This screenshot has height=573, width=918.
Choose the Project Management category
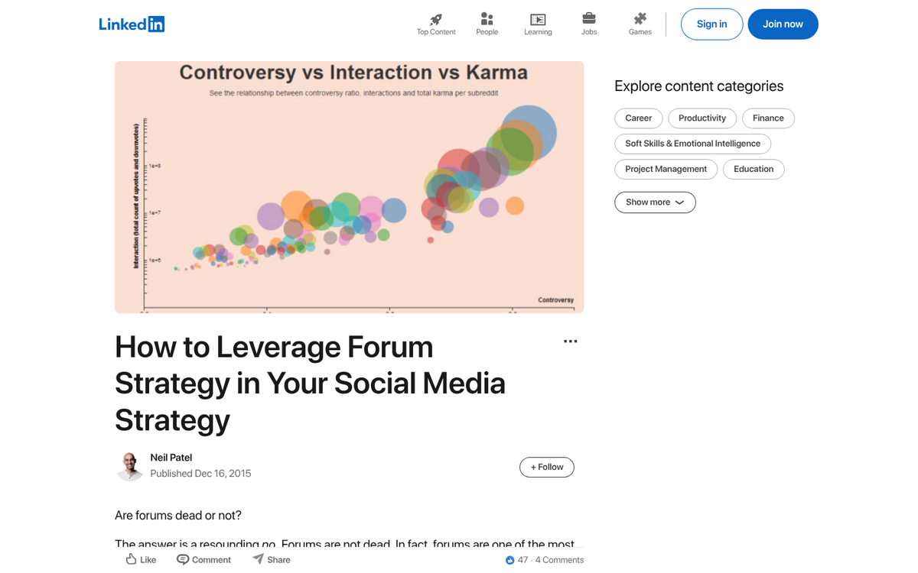click(x=666, y=169)
